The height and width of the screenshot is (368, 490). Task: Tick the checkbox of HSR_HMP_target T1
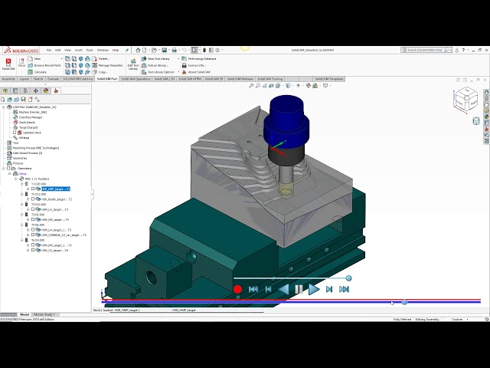click(x=33, y=189)
